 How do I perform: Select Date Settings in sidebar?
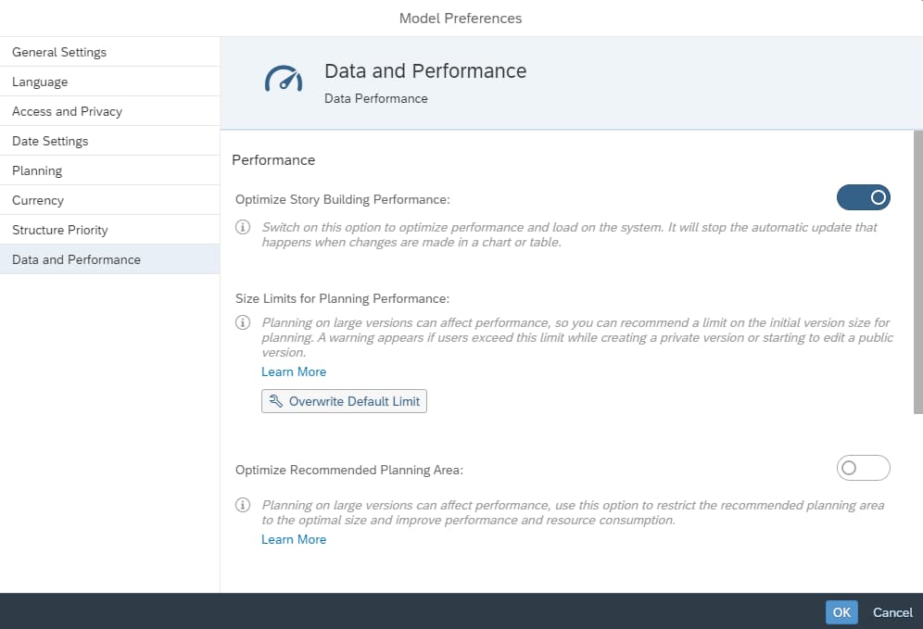[110, 141]
